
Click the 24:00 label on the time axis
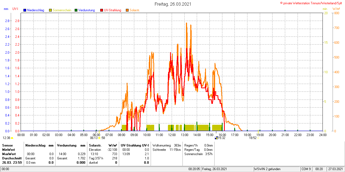[323, 135]
